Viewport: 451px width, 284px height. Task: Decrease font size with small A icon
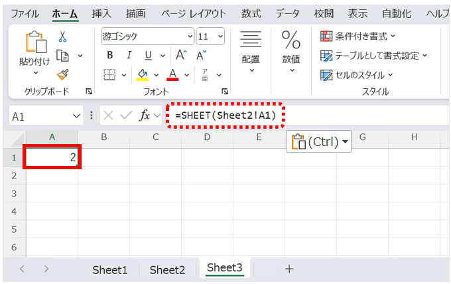[201, 54]
